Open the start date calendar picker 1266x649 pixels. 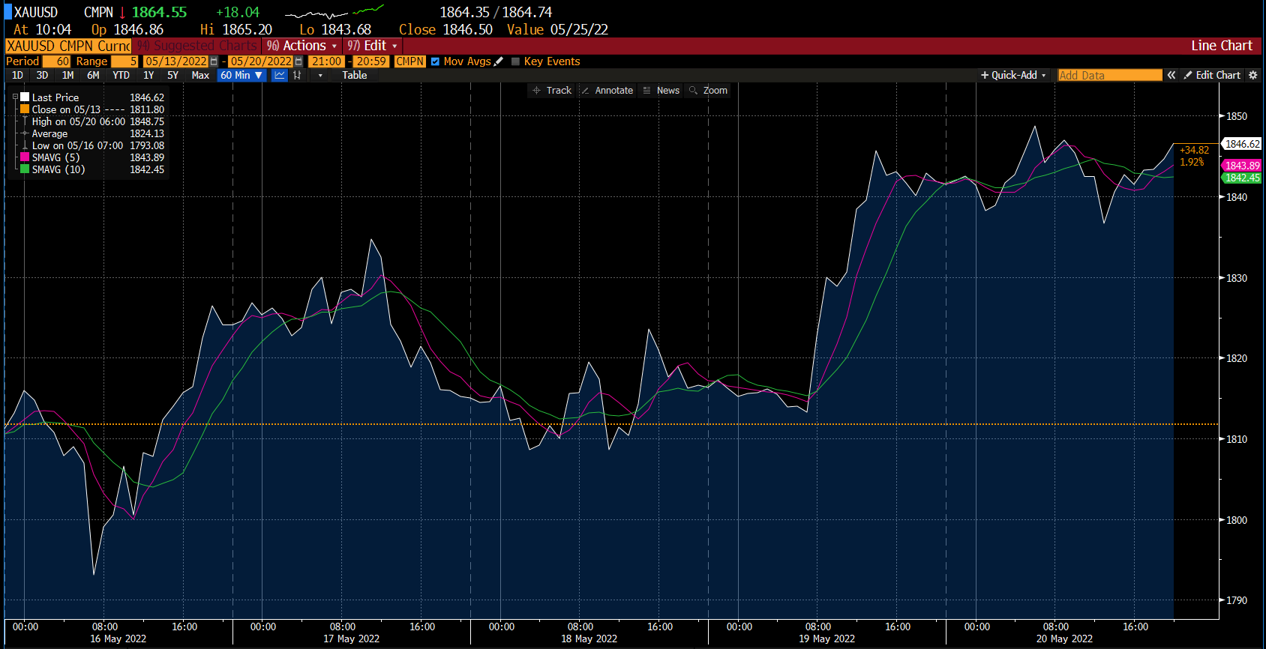click(214, 61)
